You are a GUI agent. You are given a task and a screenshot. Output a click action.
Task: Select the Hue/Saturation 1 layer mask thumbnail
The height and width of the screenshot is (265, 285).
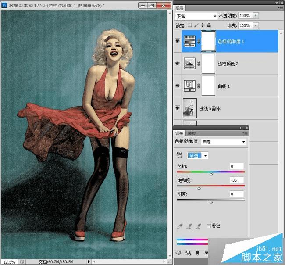208,41
